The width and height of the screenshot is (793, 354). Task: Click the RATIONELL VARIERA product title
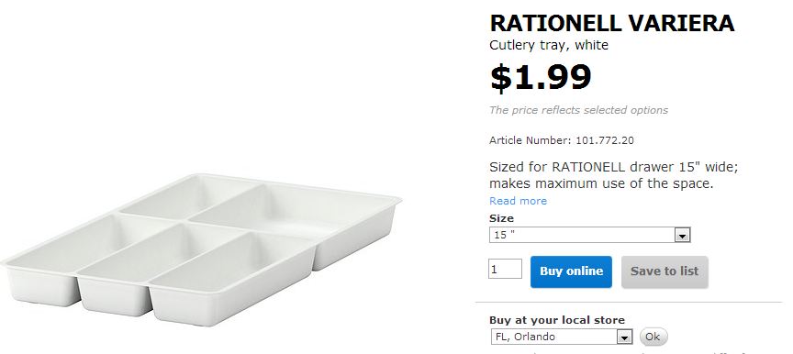(612, 23)
